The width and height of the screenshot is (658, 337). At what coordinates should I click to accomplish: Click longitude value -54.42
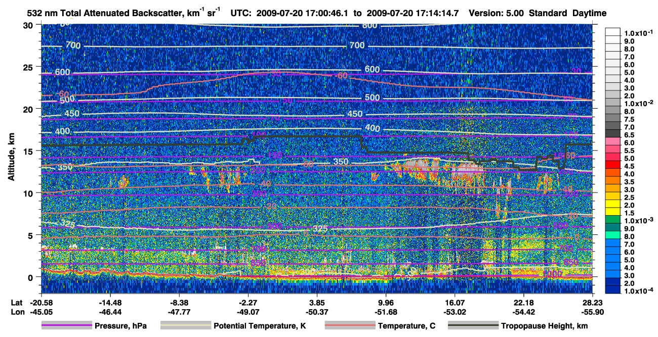[523, 312]
